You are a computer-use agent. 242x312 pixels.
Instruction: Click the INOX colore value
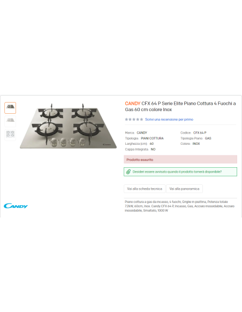(196, 144)
